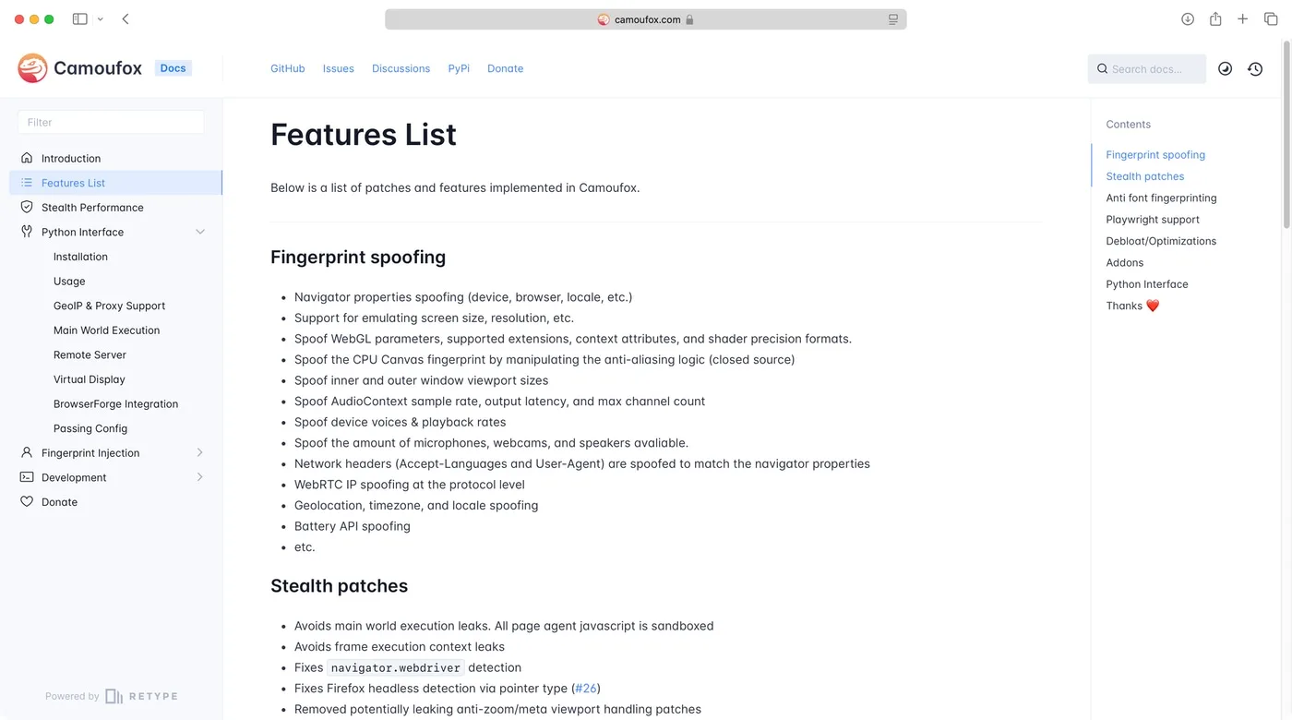
Task: Open Remote Server page
Action: coord(90,354)
